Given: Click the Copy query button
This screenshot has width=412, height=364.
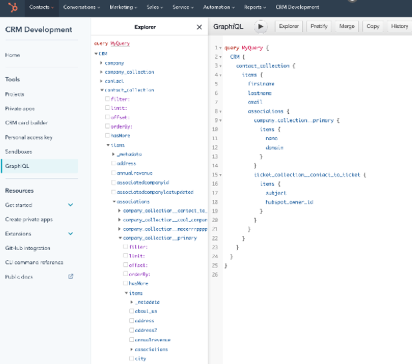Looking at the screenshot, I should tap(373, 26).
